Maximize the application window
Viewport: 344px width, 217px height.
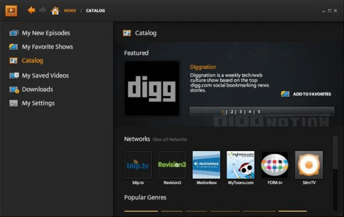pos(329,10)
